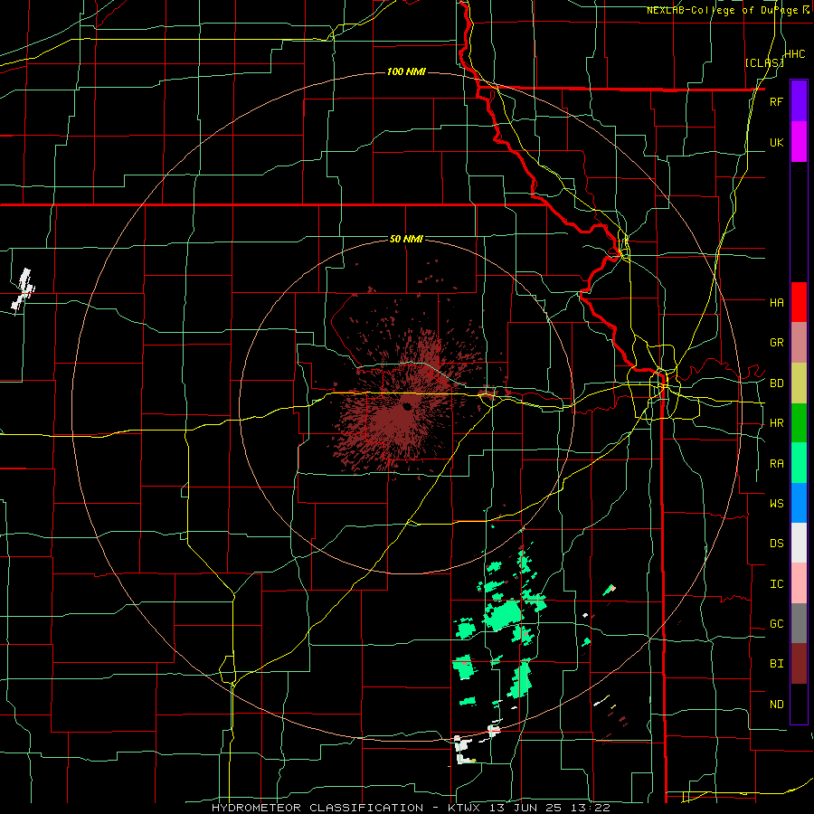This screenshot has height=814, width=814.
Task: Click the IC legend label
Action: (x=776, y=584)
